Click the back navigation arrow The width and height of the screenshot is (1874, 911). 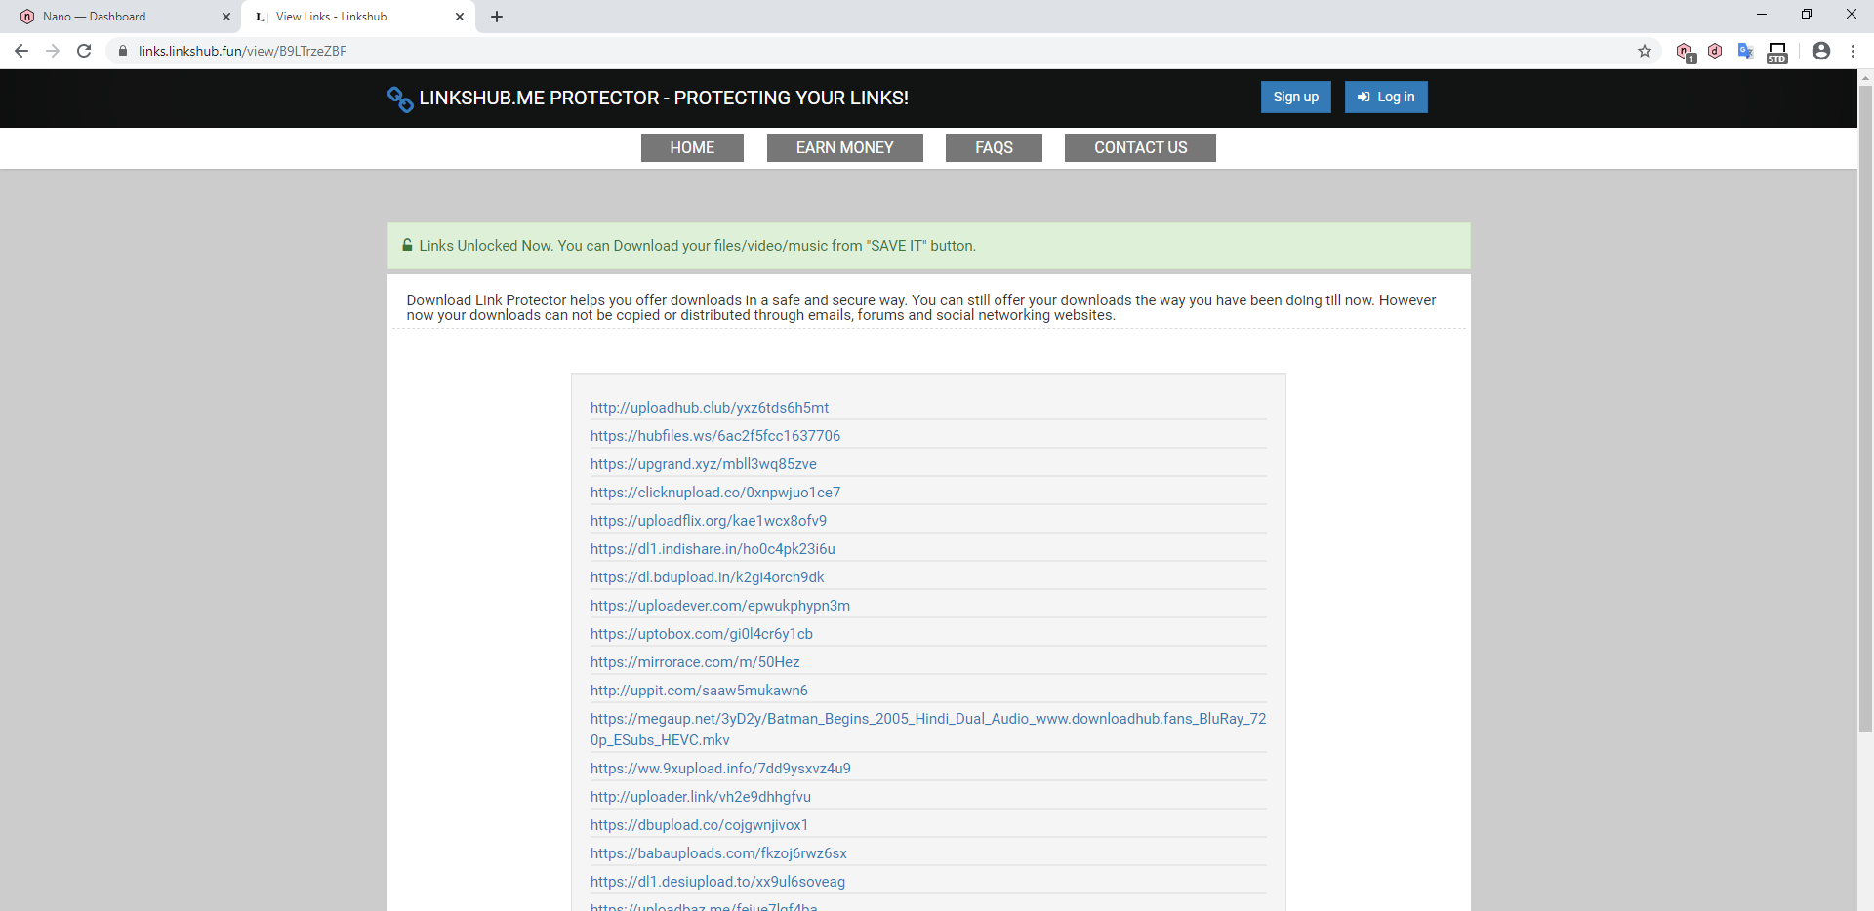coord(20,51)
